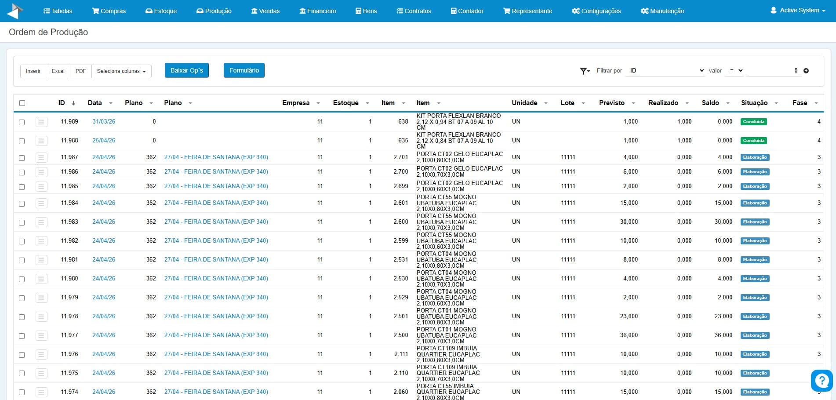This screenshot has height=400, width=836.
Task: Open the Vendas menu
Action: pos(265,11)
